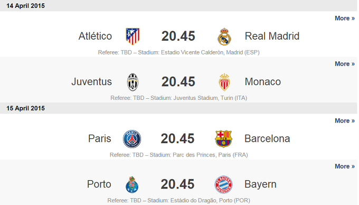Click the Parc des Princes stadium info line
This screenshot has height=205, width=359.
coord(178,155)
